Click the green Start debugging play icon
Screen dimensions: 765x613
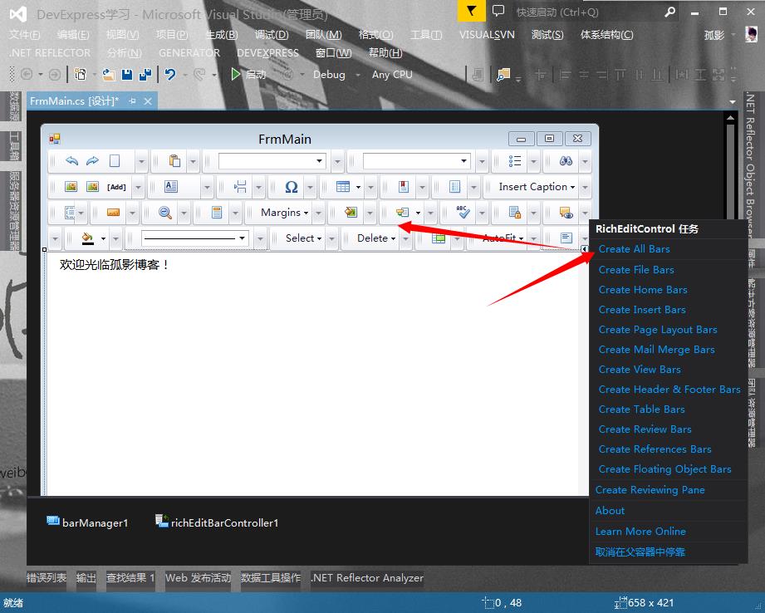click(x=236, y=75)
